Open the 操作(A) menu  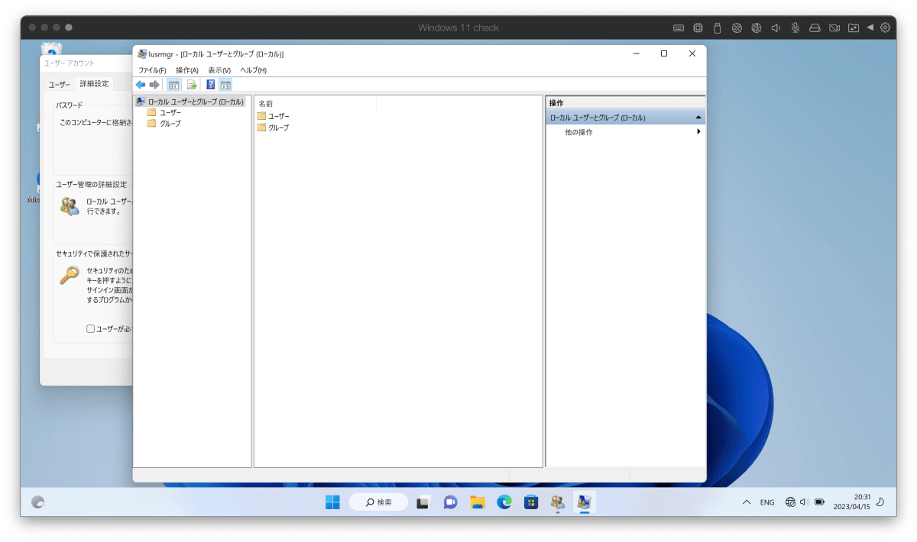click(187, 70)
